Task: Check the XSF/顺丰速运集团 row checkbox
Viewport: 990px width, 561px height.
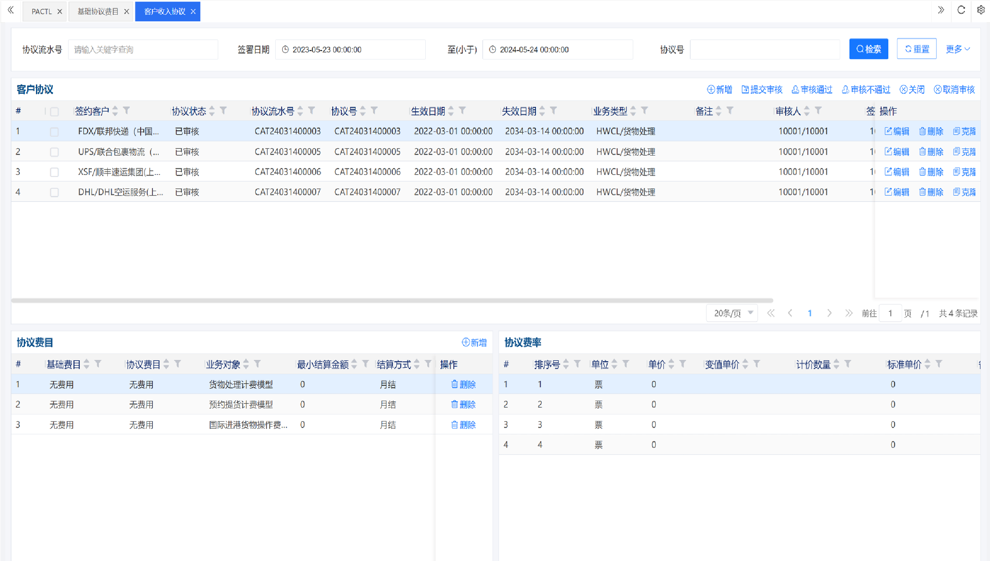Action: click(55, 172)
